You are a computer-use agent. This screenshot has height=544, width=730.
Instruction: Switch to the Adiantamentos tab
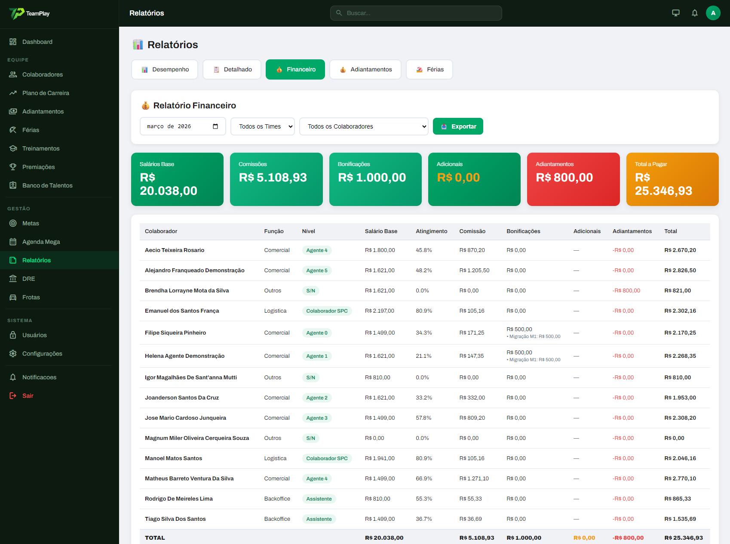[365, 69]
